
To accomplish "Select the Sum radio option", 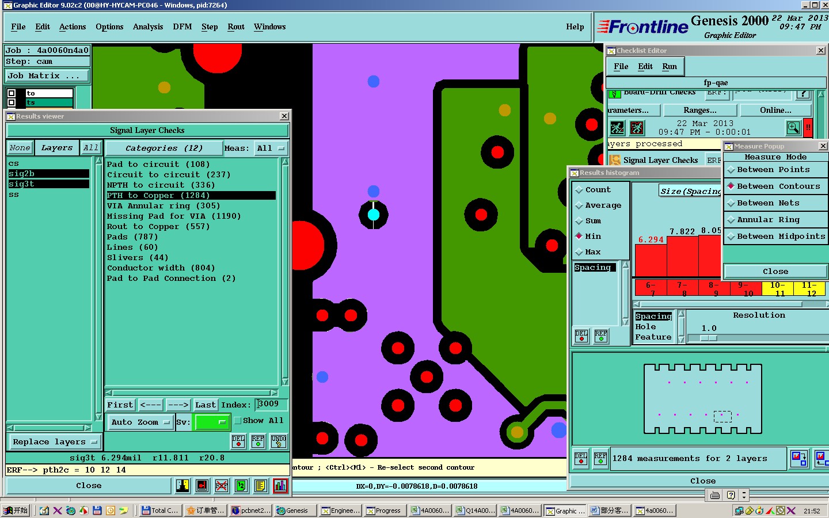I will (x=588, y=220).
